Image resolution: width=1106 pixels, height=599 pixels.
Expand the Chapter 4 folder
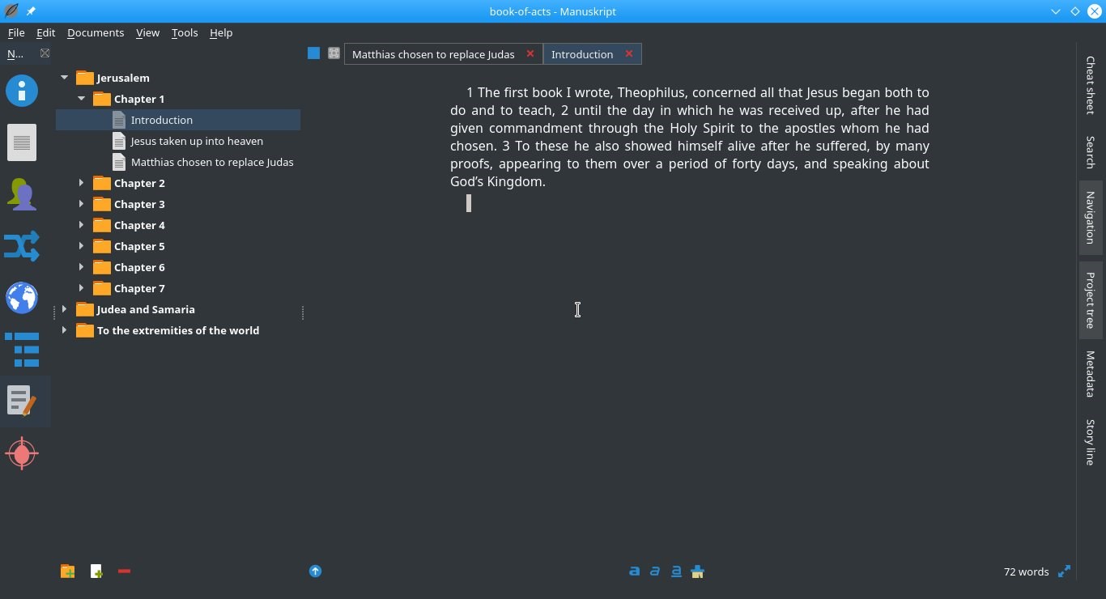pos(81,225)
